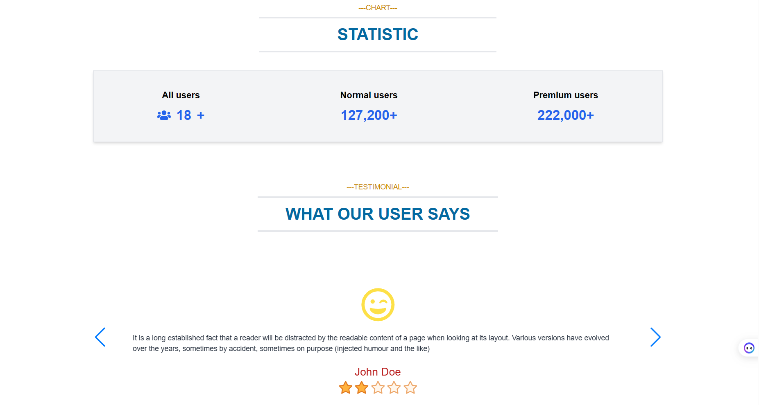Viewport: 759px width, 405px height.
Task: Click the users group icon
Action: click(164, 115)
